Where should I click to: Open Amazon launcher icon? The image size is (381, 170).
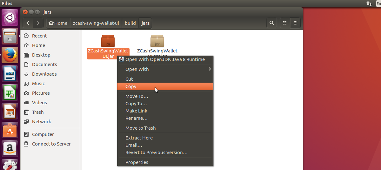(10, 149)
